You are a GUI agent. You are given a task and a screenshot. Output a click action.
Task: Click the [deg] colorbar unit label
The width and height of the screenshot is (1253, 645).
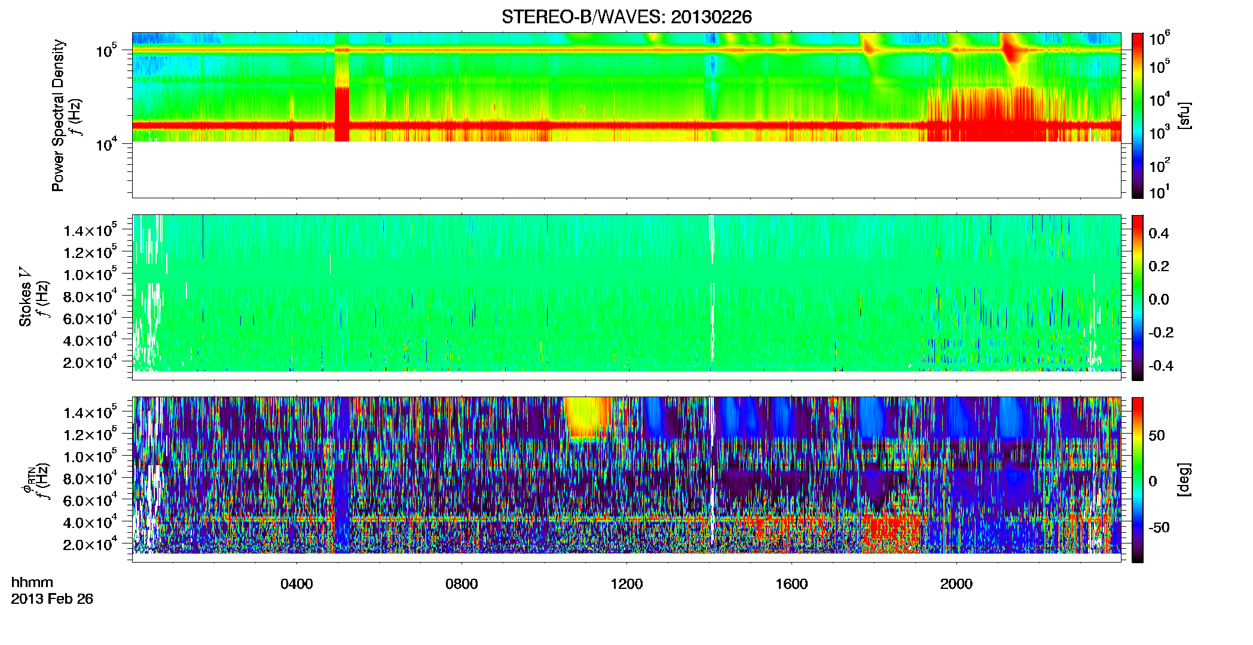[1184, 480]
